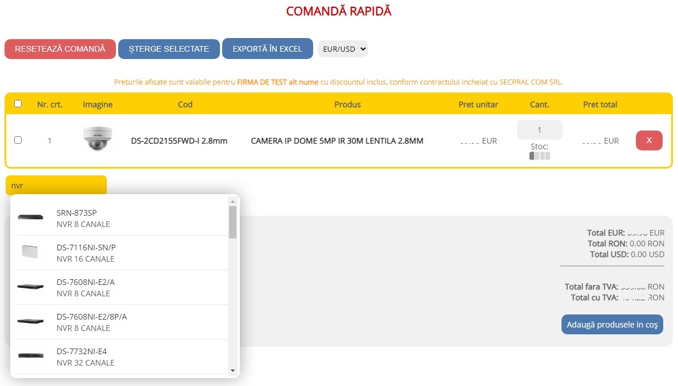Screen dimensions: 678x386
Task: Click the dome camera product image
Action: click(x=97, y=140)
